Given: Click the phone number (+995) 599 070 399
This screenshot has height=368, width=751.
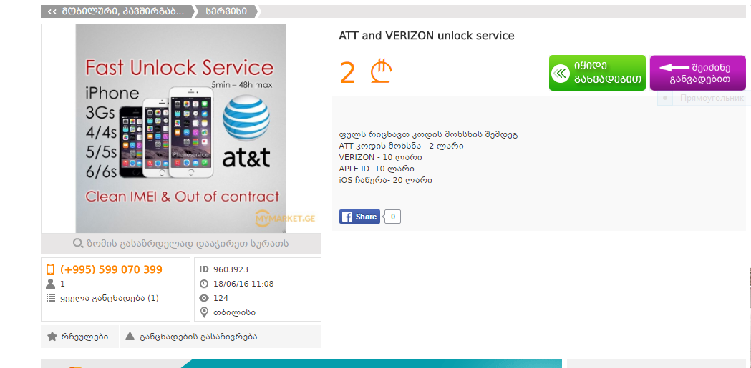Looking at the screenshot, I should pos(111,269).
